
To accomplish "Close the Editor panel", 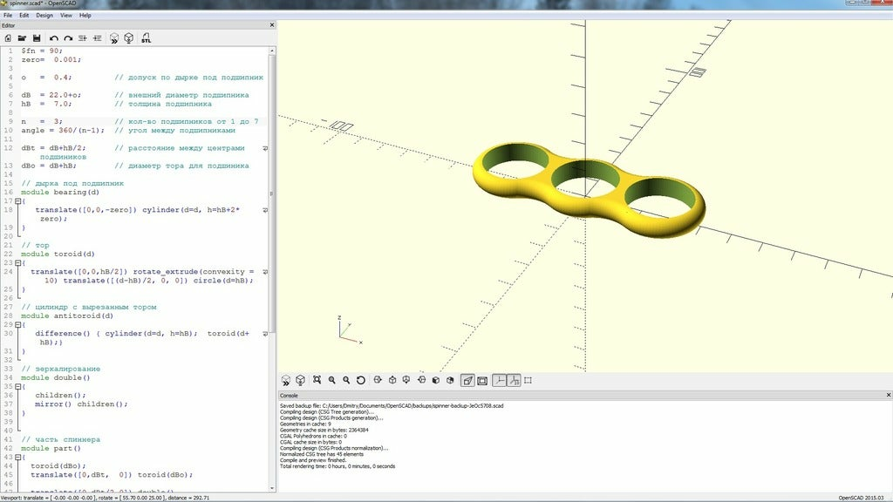I will (x=270, y=24).
